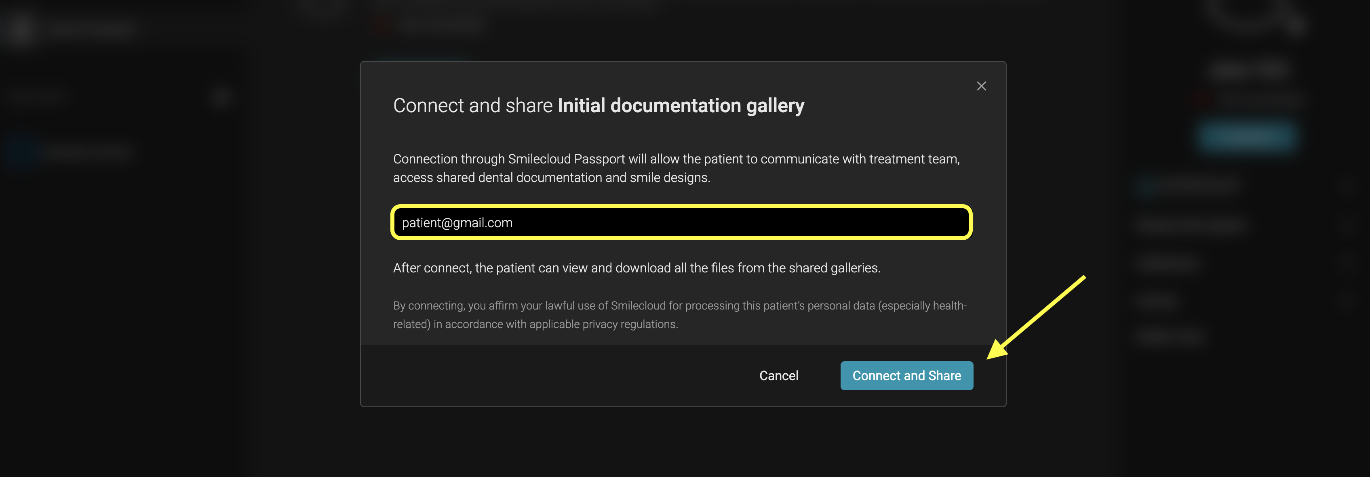
Task: Click the blurred blue avatar in sidebar
Action: point(21,152)
